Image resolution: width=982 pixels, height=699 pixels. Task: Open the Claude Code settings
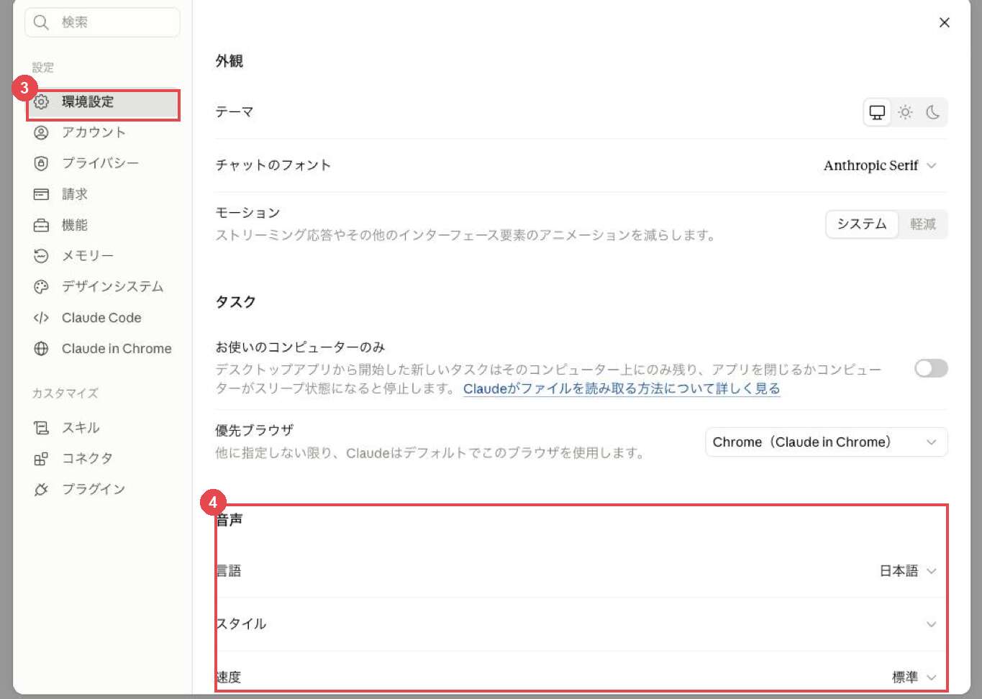[x=103, y=318]
